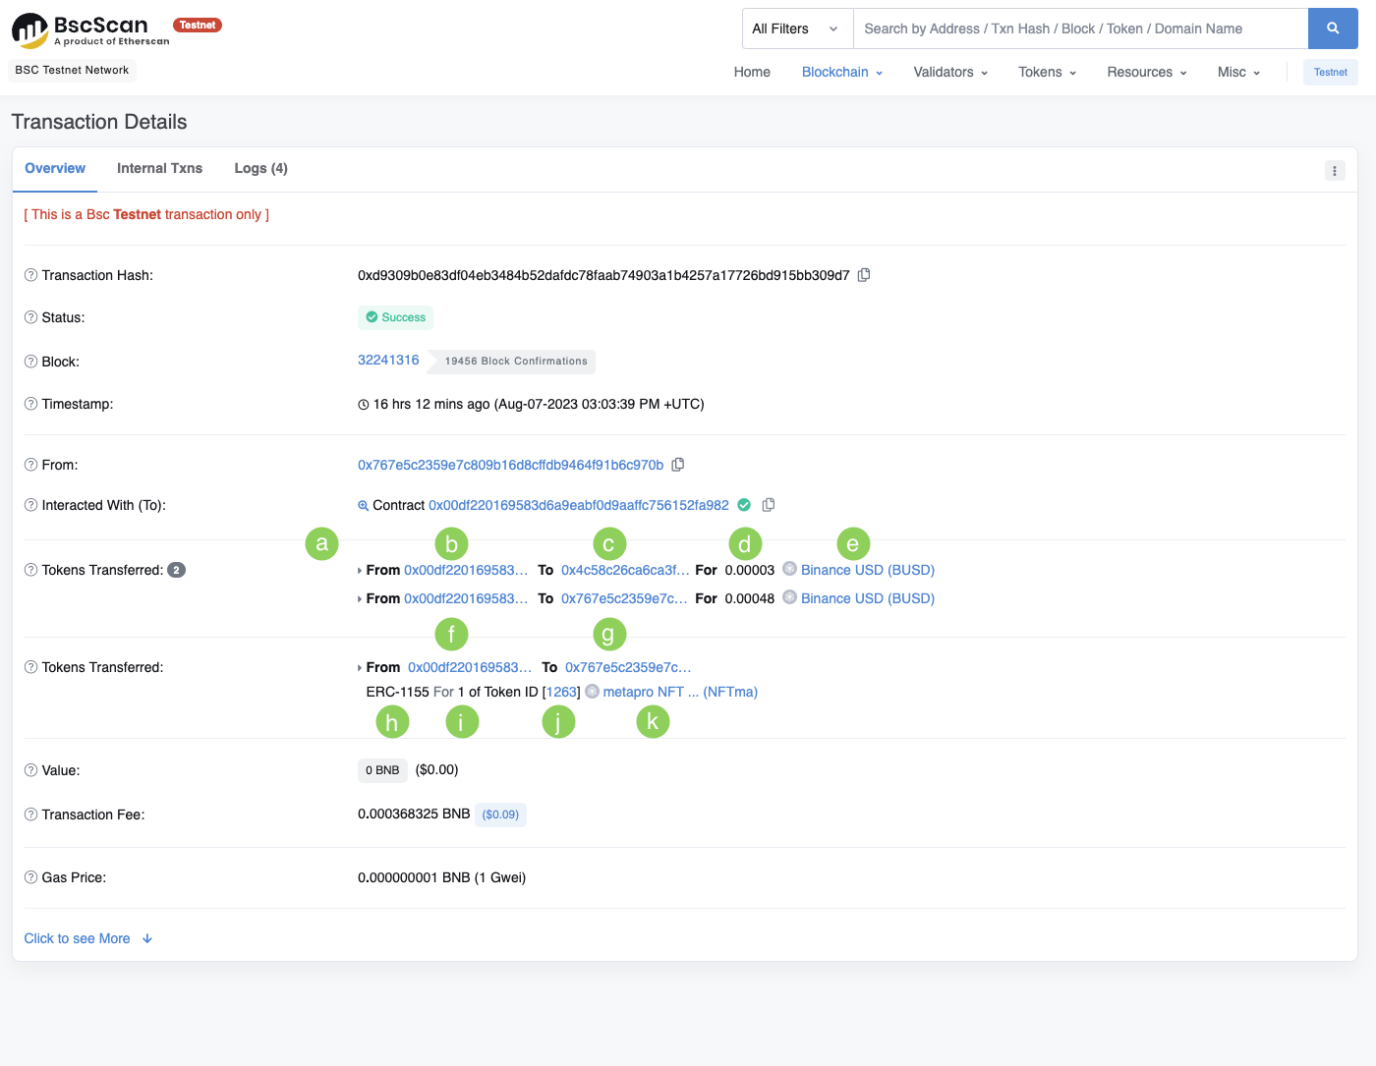The width and height of the screenshot is (1376, 1066).
Task: Copy the From address
Action: coord(678,465)
